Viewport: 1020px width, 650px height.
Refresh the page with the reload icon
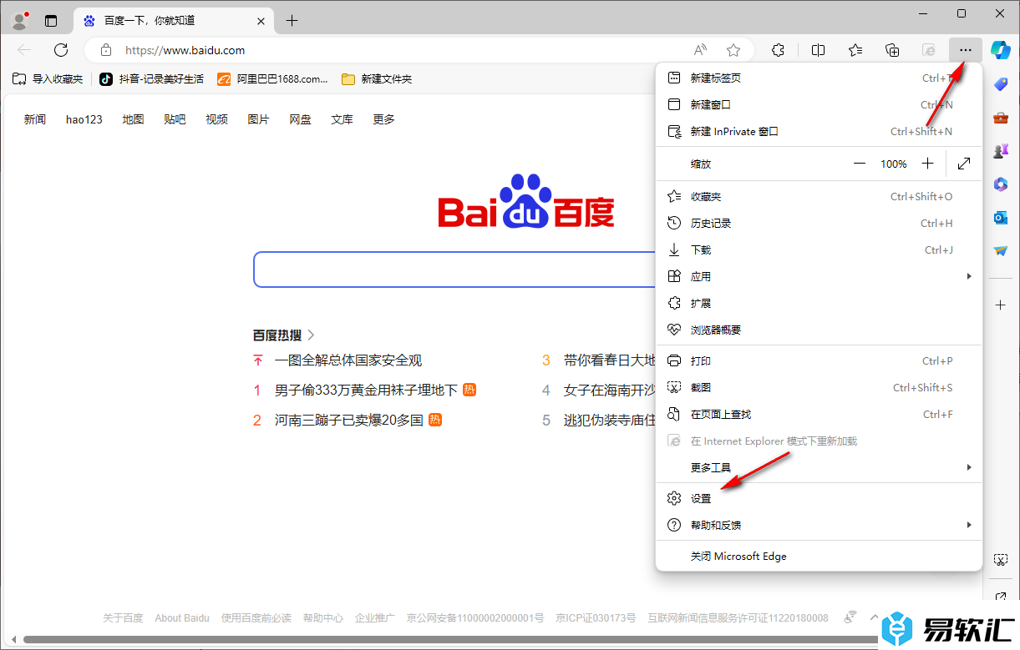61,50
